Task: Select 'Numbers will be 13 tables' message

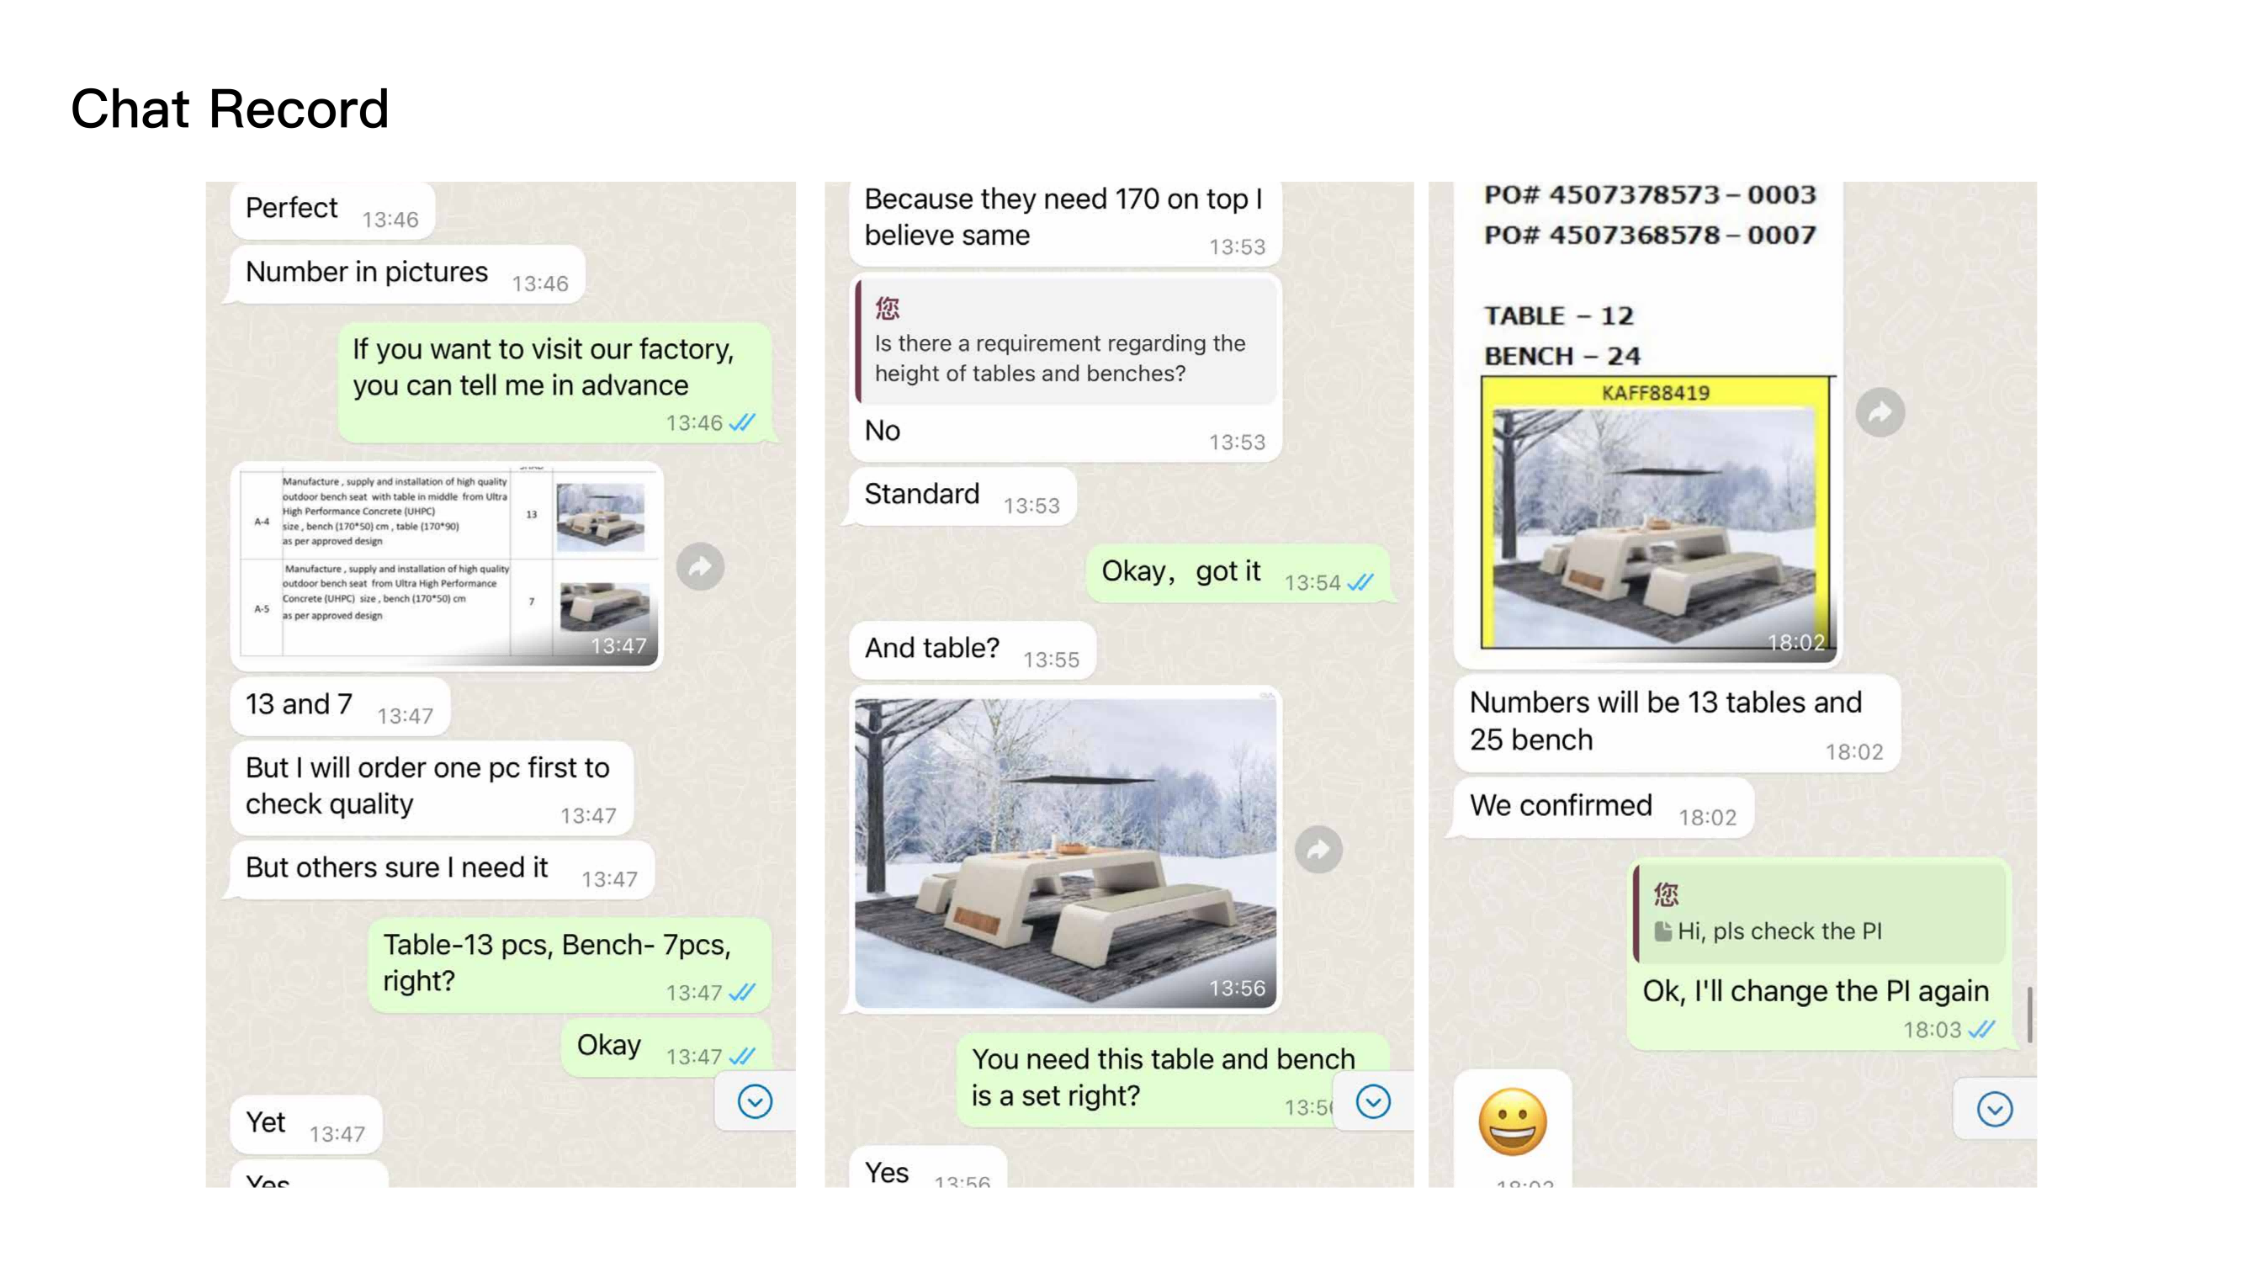Action: (1676, 722)
